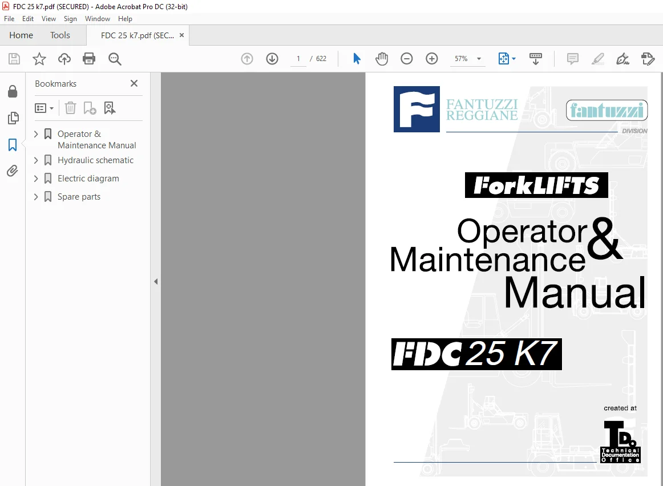Open Find text magnifier tool

click(x=115, y=59)
